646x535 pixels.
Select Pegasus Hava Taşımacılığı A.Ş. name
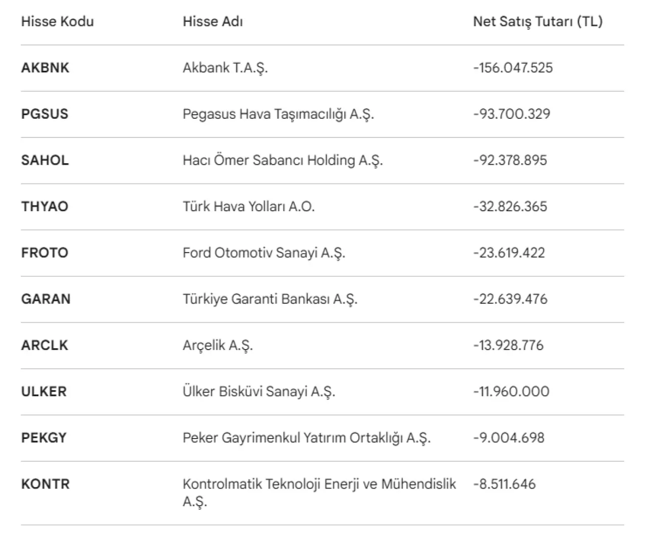coord(278,114)
